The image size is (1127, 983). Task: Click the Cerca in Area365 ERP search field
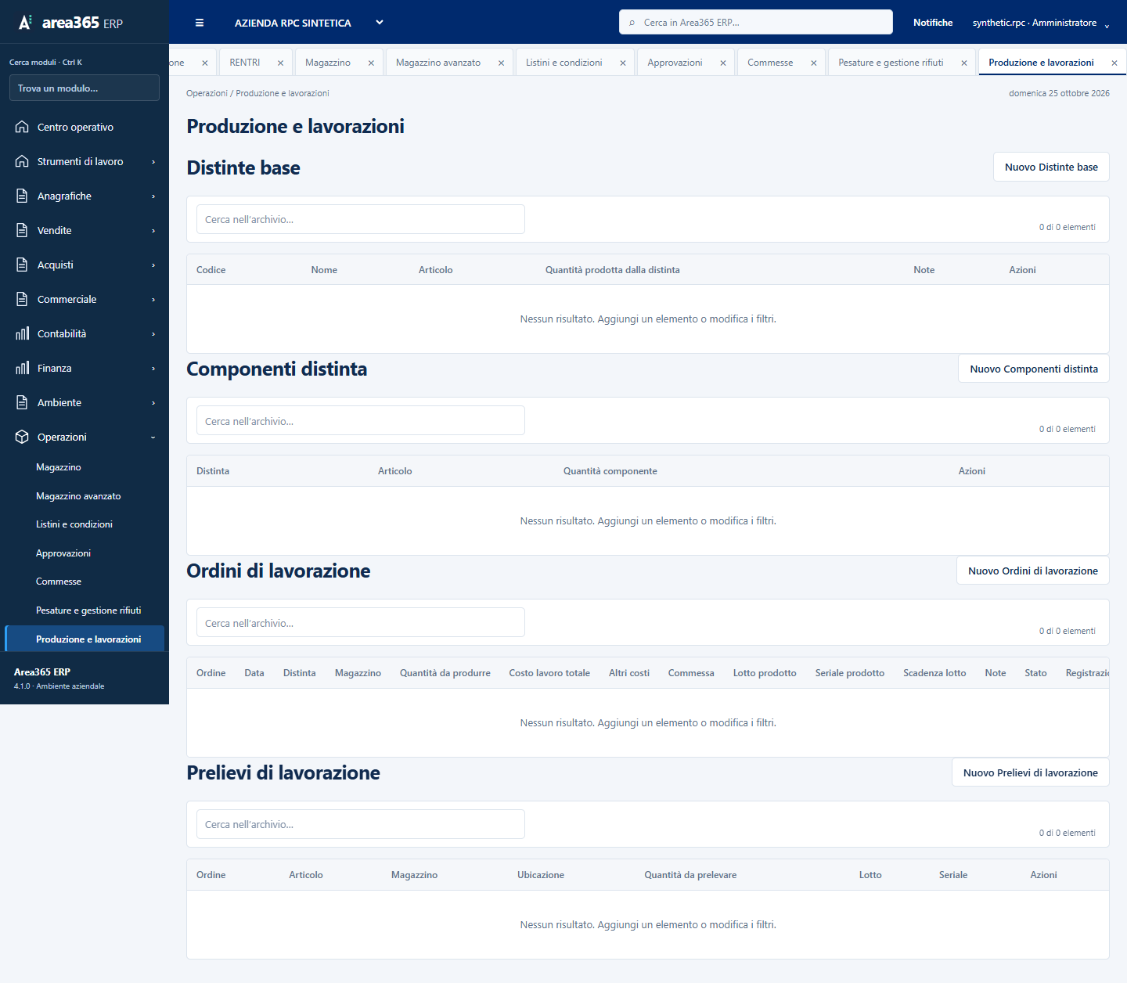point(756,22)
